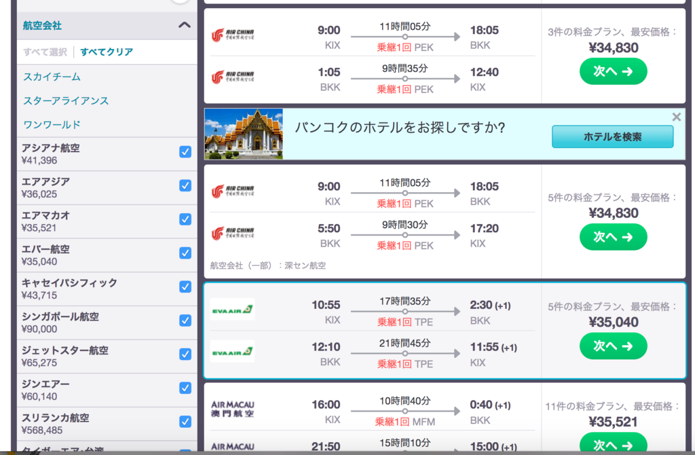Click バンコクのホテルをお探しですか? text
This screenshot has height=455, width=695.
tap(400, 128)
